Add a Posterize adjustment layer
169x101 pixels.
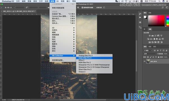[x=152, y=42]
